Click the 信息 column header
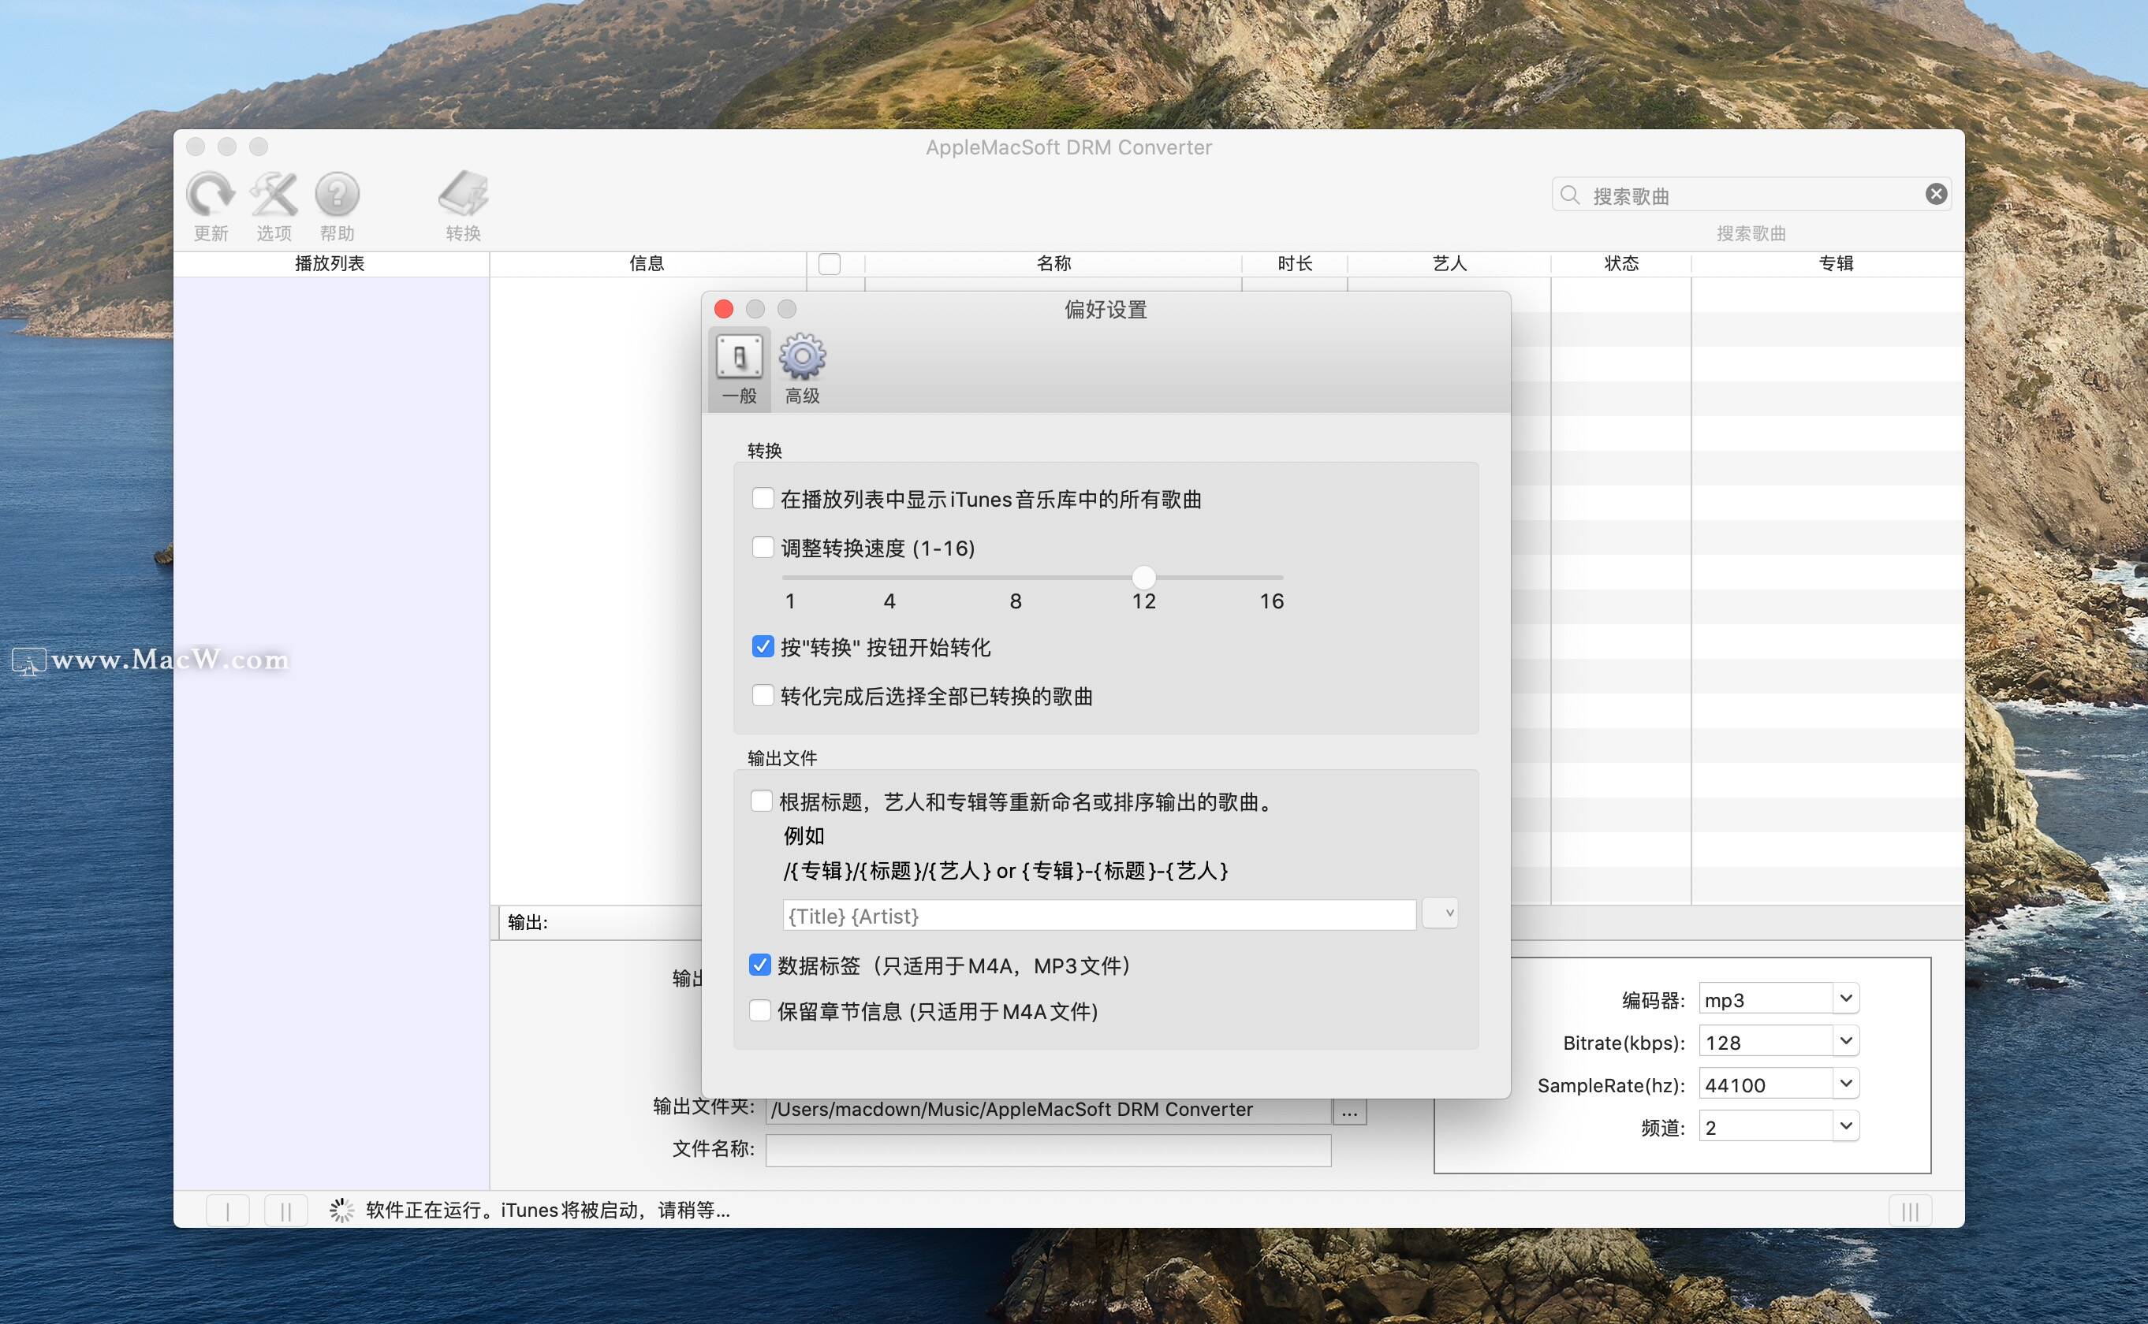The width and height of the screenshot is (2148, 1324). [647, 263]
